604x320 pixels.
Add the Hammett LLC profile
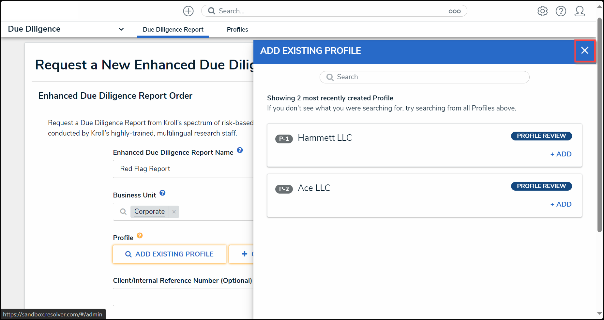tap(561, 154)
